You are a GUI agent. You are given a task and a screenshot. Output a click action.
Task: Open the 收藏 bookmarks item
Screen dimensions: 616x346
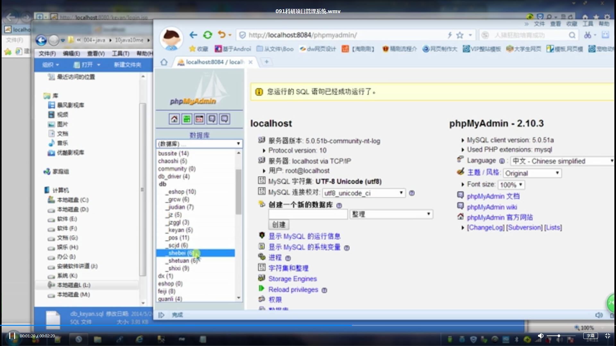tap(199, 49)
